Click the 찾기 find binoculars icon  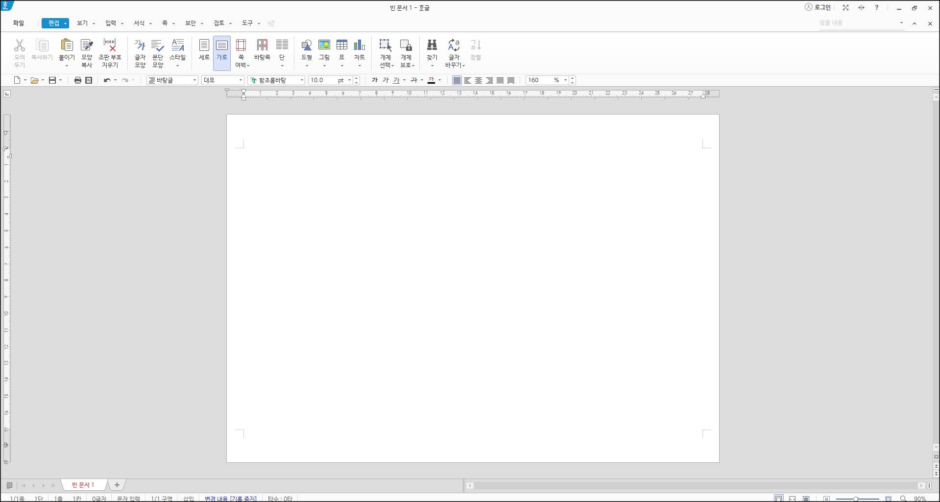coord(432,45)
